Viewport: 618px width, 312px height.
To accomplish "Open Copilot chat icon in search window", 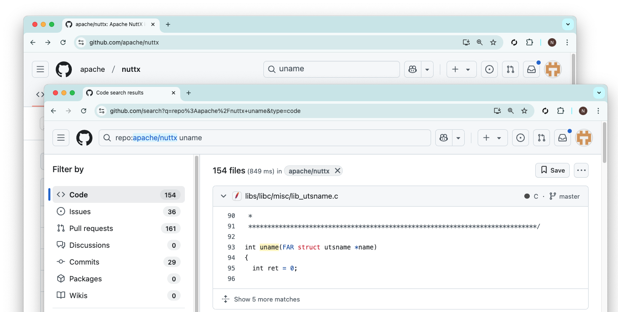I will tap(444, 138).
